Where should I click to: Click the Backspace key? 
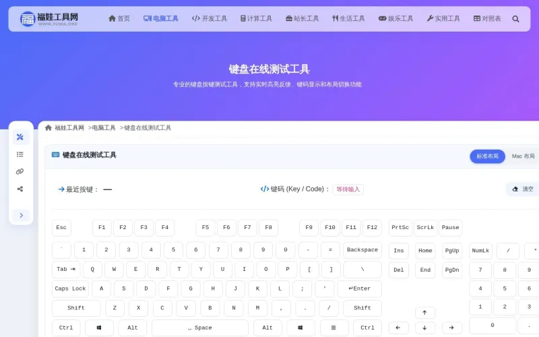pyautogui.click(x=362, y=250)
